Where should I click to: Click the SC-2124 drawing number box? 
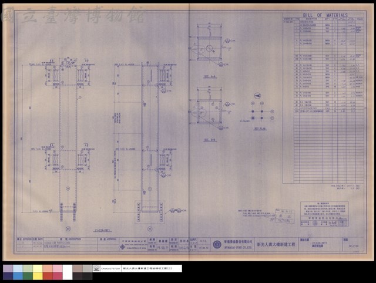pyautogui.click(x=353, y=244)
